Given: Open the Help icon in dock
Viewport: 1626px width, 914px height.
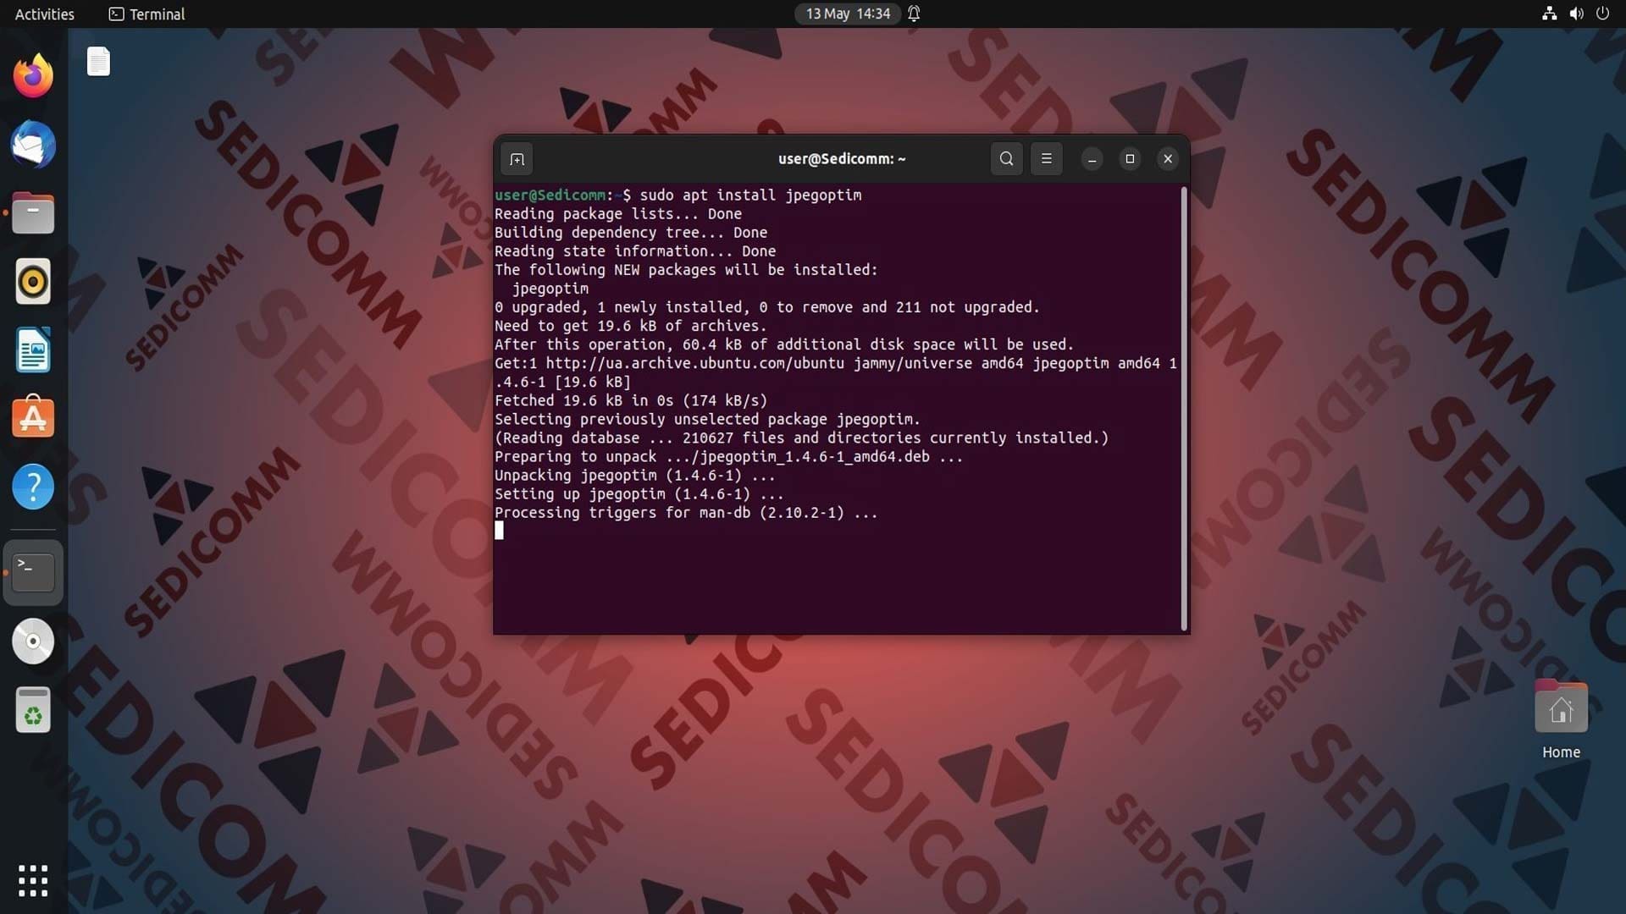Looking at the screenshot, I should [x=33, y=487].
